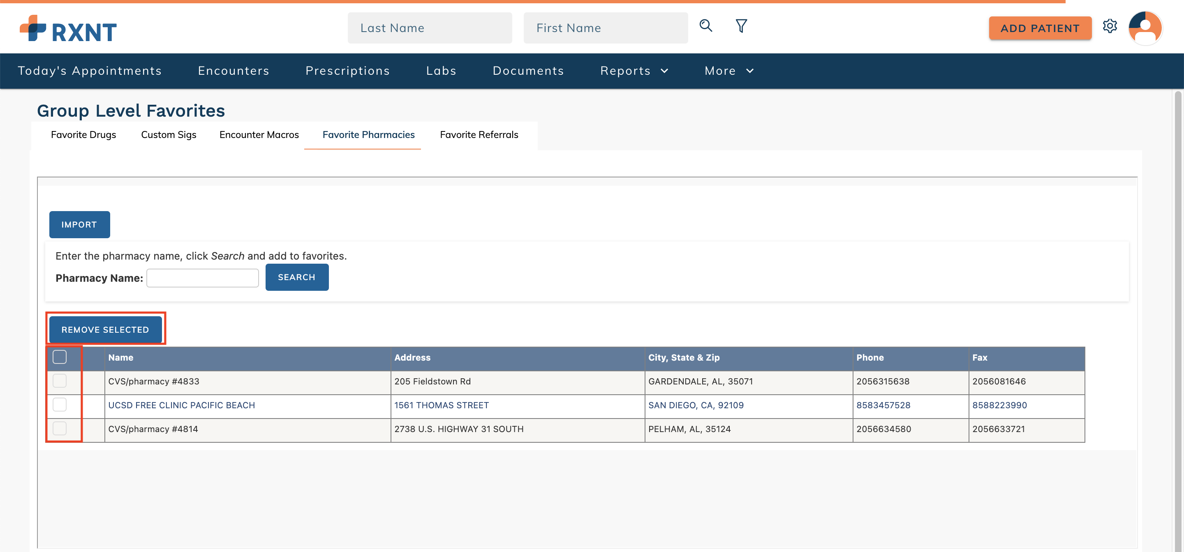The image size is (1184, 552).
Task: Open the Favorite Referrals tab
Action: click(479, 135)
